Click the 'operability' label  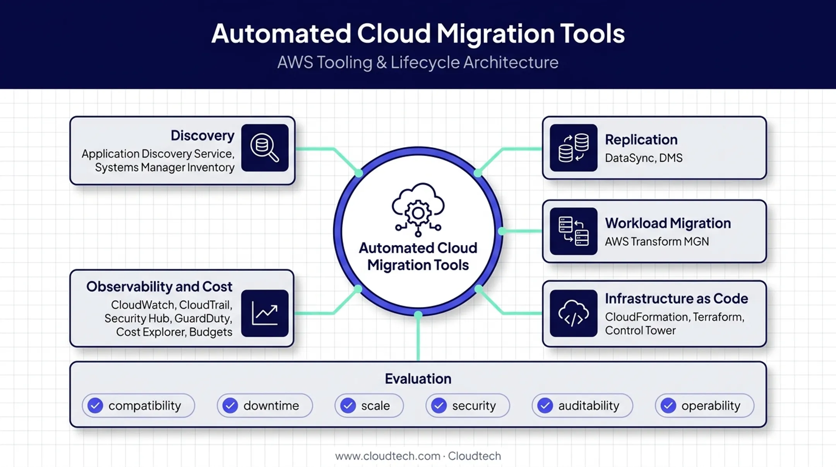[711, 406]
